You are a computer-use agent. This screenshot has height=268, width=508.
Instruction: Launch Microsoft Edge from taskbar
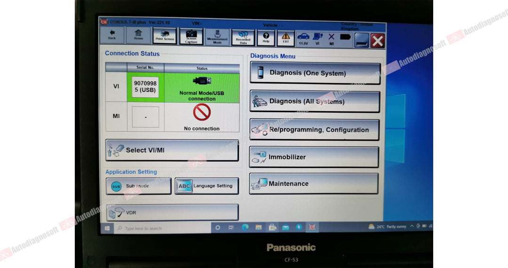tap(245, 228)
